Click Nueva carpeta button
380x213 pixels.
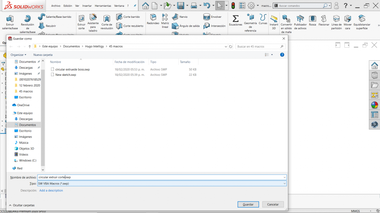(x=43, y=55)
